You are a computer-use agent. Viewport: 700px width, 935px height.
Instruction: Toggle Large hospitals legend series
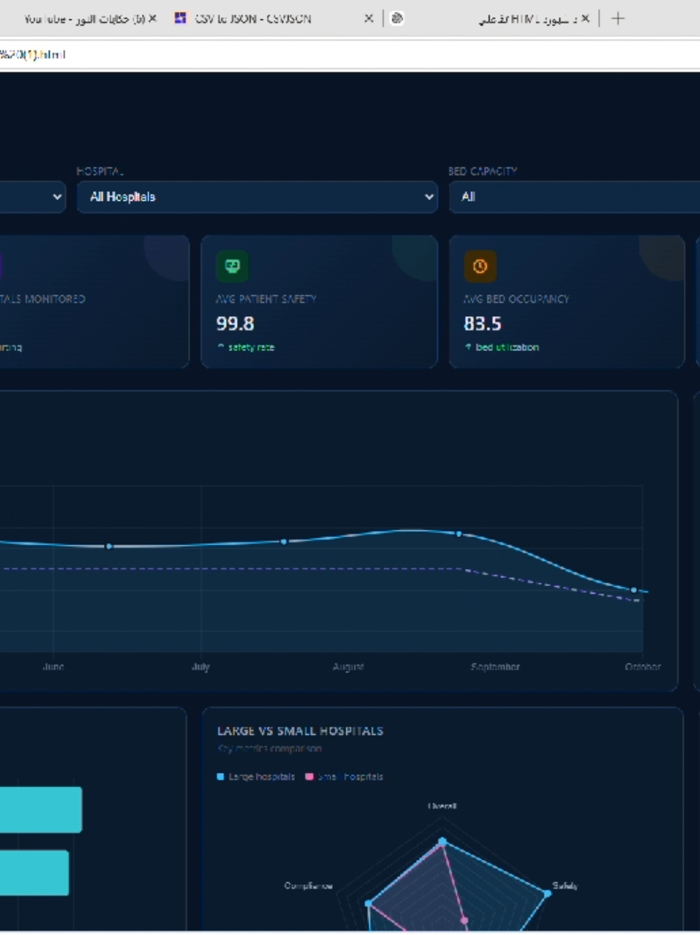pos(256,777)
